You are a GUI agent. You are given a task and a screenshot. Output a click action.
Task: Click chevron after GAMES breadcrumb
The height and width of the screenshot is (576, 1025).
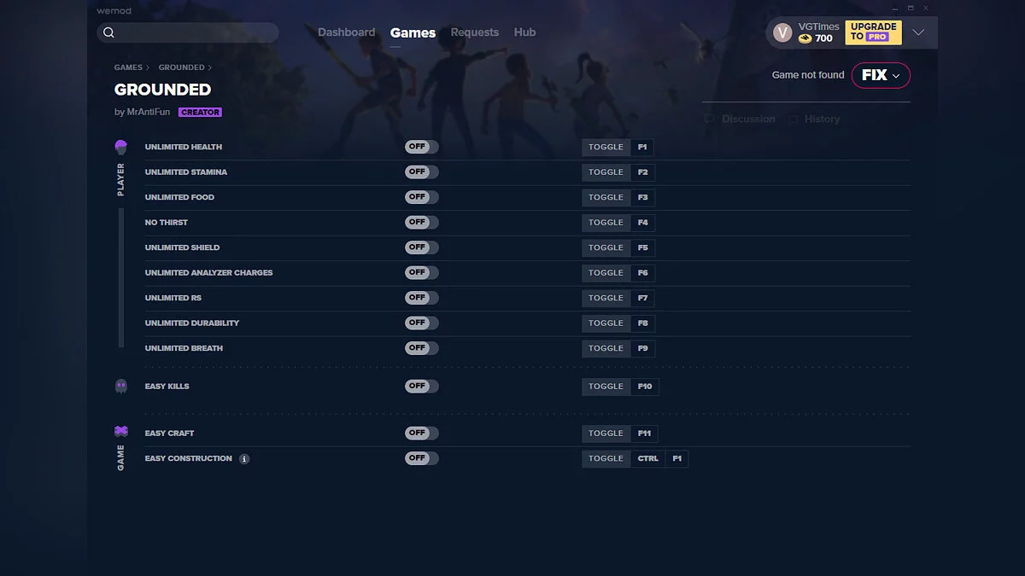[148, 67]
